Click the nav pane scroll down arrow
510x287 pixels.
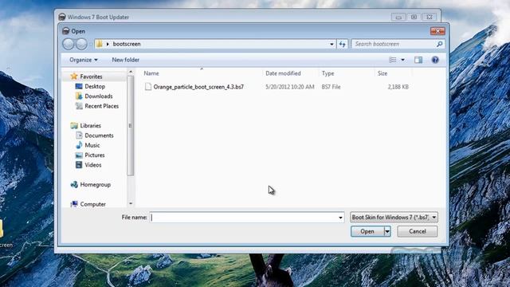coord(131,204)
